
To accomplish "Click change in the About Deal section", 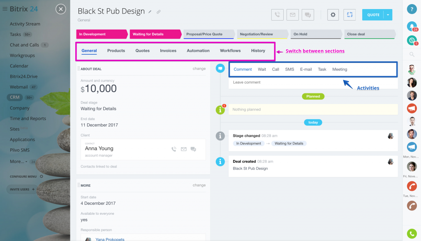I will (x=199, y=69).
